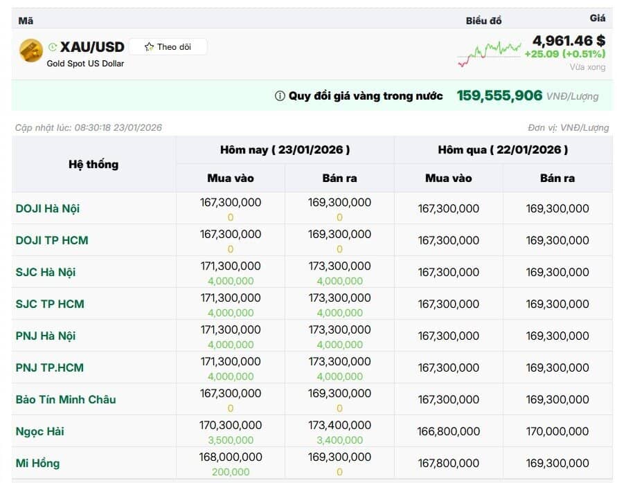Click Hôm qua ( 22/01/2026 ) header

[x=503, y=150]
